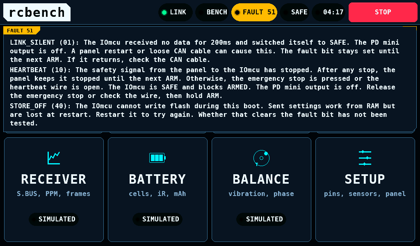This screenshot has height=246, width=420.
Task: Hit the red STOP button
Action: 383,12
